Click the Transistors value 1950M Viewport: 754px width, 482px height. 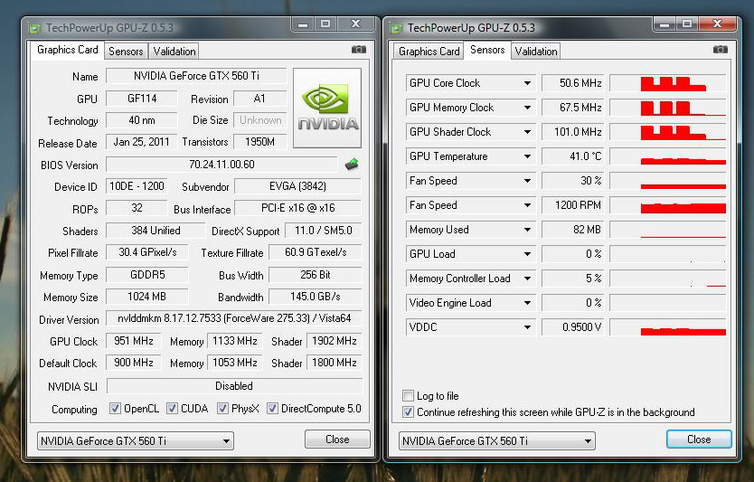tap(259, 142)
